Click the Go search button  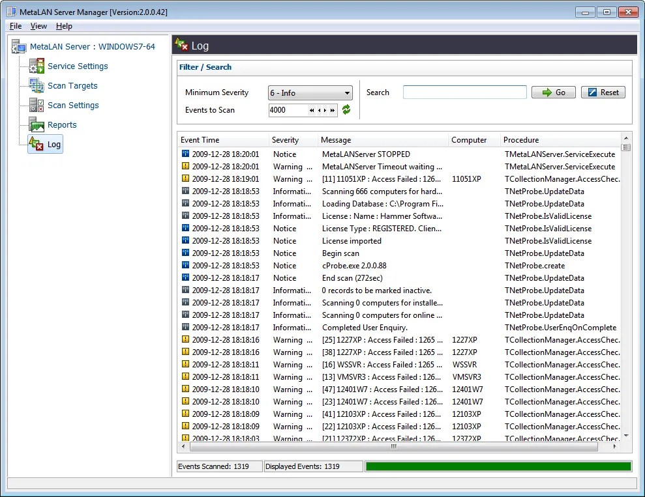point(553,92)
